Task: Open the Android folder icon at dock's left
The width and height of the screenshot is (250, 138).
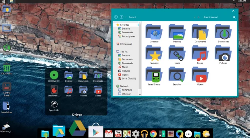Action: point(45,133)
